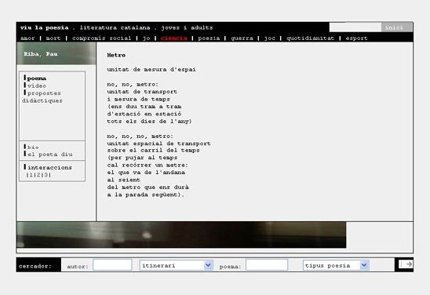Click the poema search field
Viewport: 430px width, 295px height.
point(267,265)
